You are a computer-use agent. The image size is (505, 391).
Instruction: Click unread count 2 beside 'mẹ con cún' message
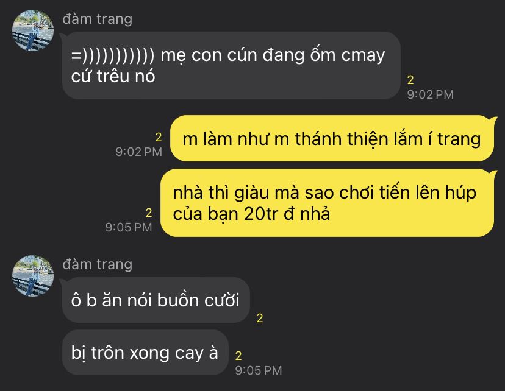click(x=410, y=80)
